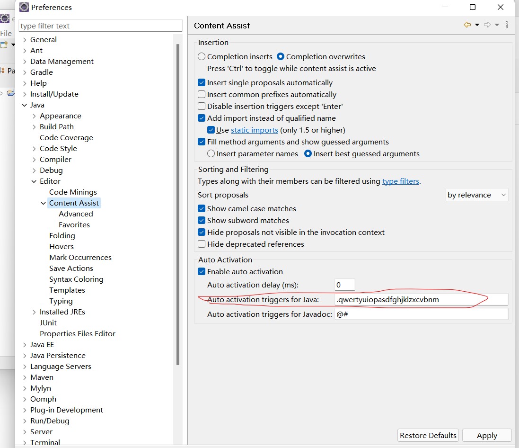Select Code Coverage preference page
This screenshot has height=448, width=519.
coord(66,138)
